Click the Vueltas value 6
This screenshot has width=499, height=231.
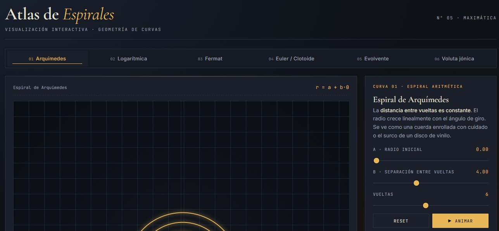[487, 194]
